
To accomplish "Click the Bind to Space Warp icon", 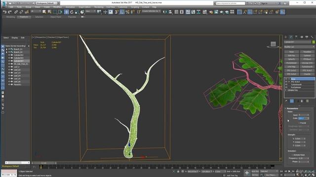I will [27, 12].
